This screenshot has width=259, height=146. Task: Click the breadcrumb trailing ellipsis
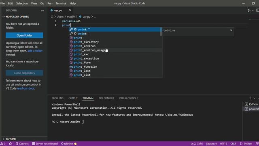pos(95,17)
